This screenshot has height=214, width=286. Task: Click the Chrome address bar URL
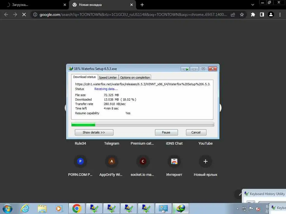pyautogui.click(x=133, y=14)
